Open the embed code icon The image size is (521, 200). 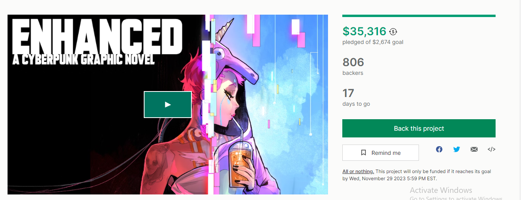(x=492, y=149)
